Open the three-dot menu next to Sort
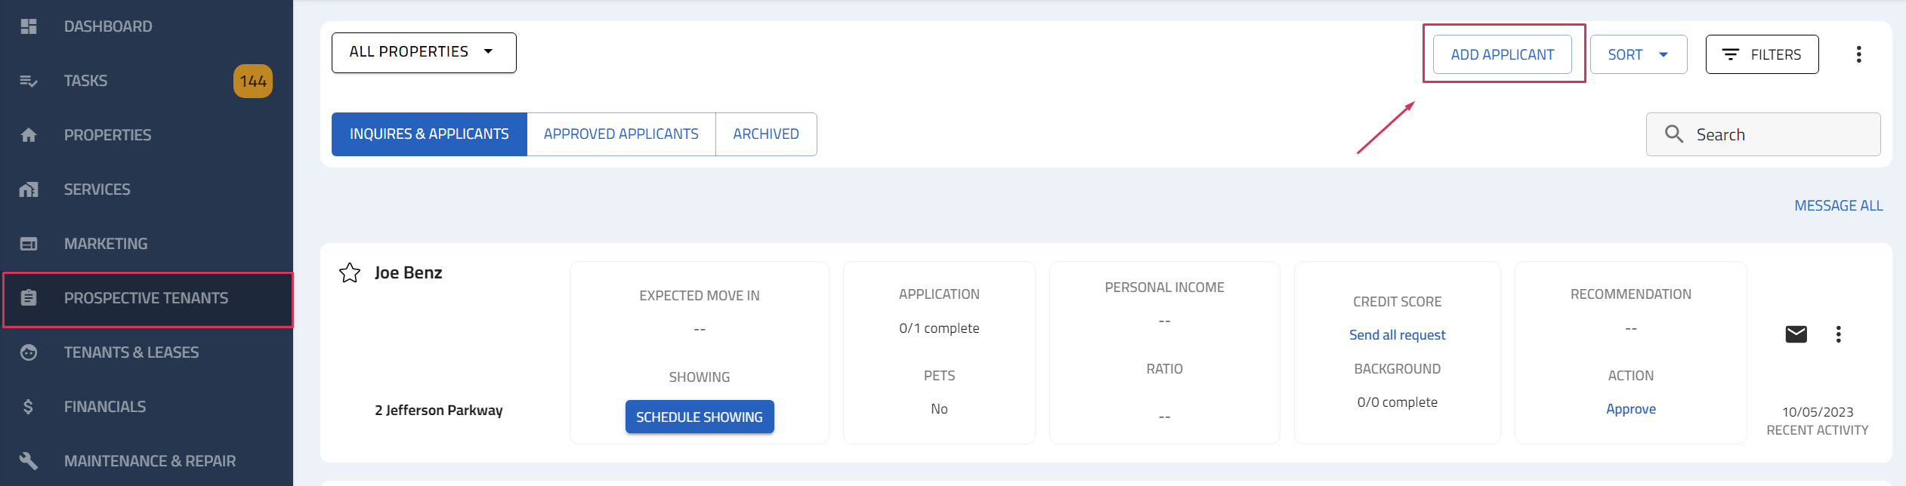The image size is (1906, 486). point(1860,54)
